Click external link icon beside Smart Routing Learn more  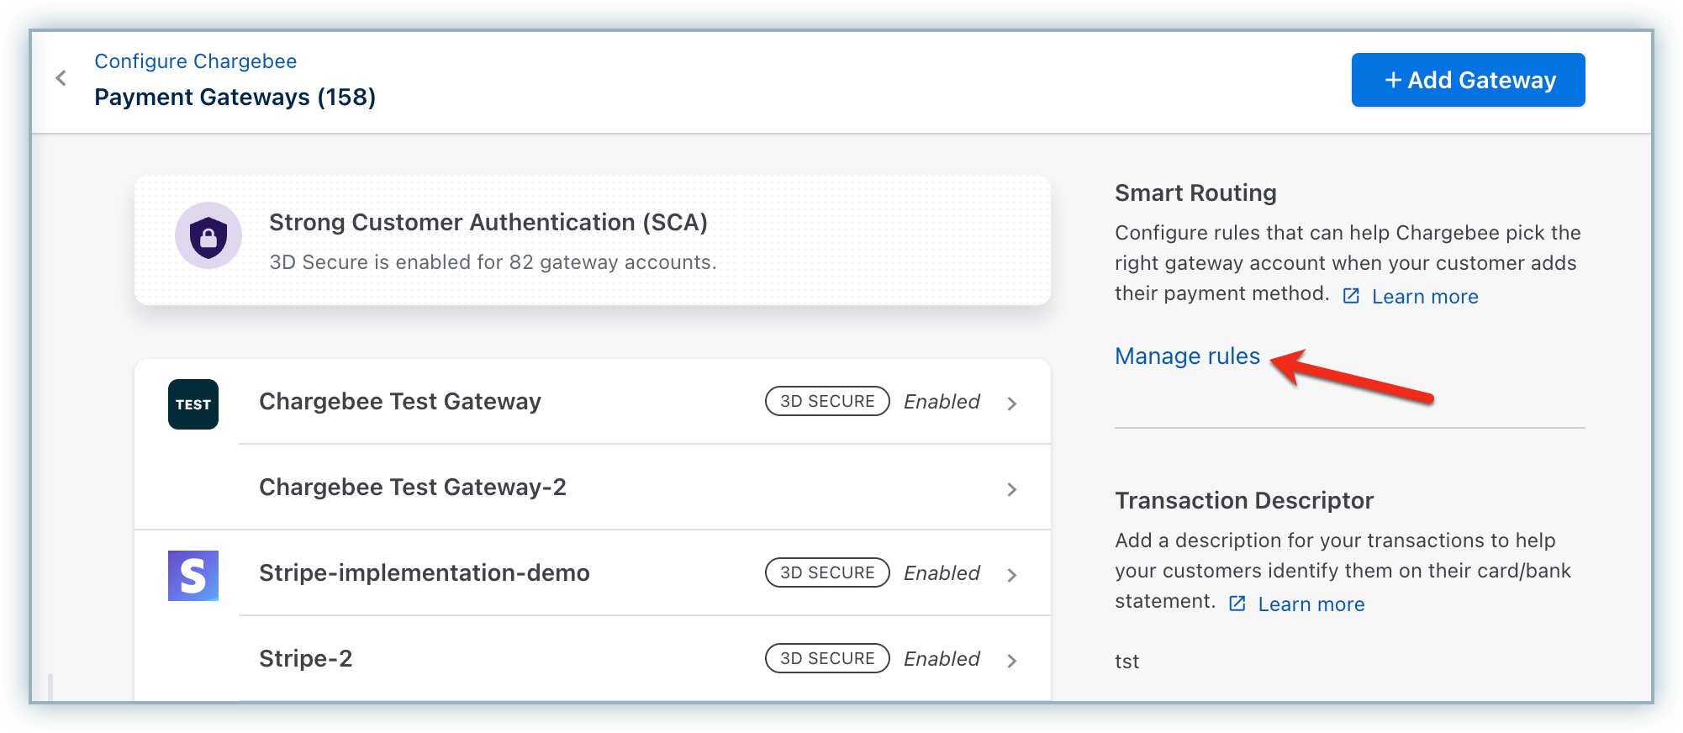click(x=1351, y=296)
